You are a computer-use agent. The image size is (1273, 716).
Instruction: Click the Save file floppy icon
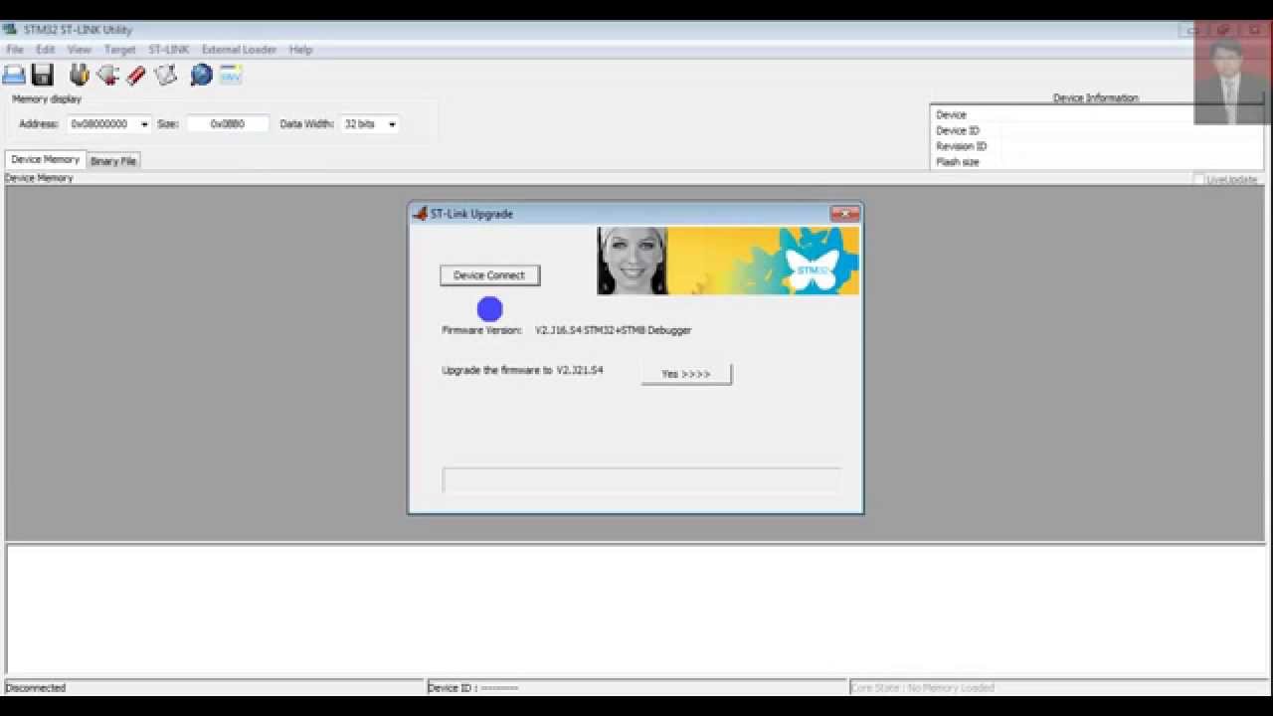pos(42,75)
